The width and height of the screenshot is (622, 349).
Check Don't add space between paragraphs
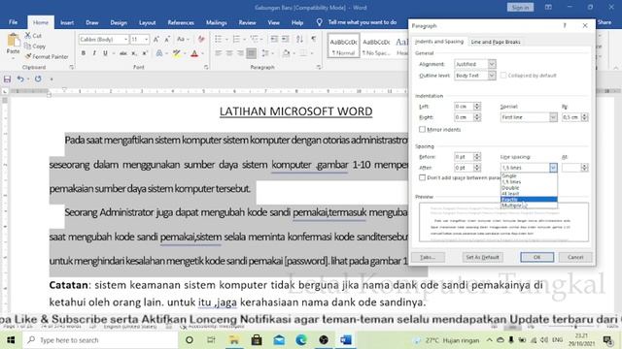tap(422, 177)
